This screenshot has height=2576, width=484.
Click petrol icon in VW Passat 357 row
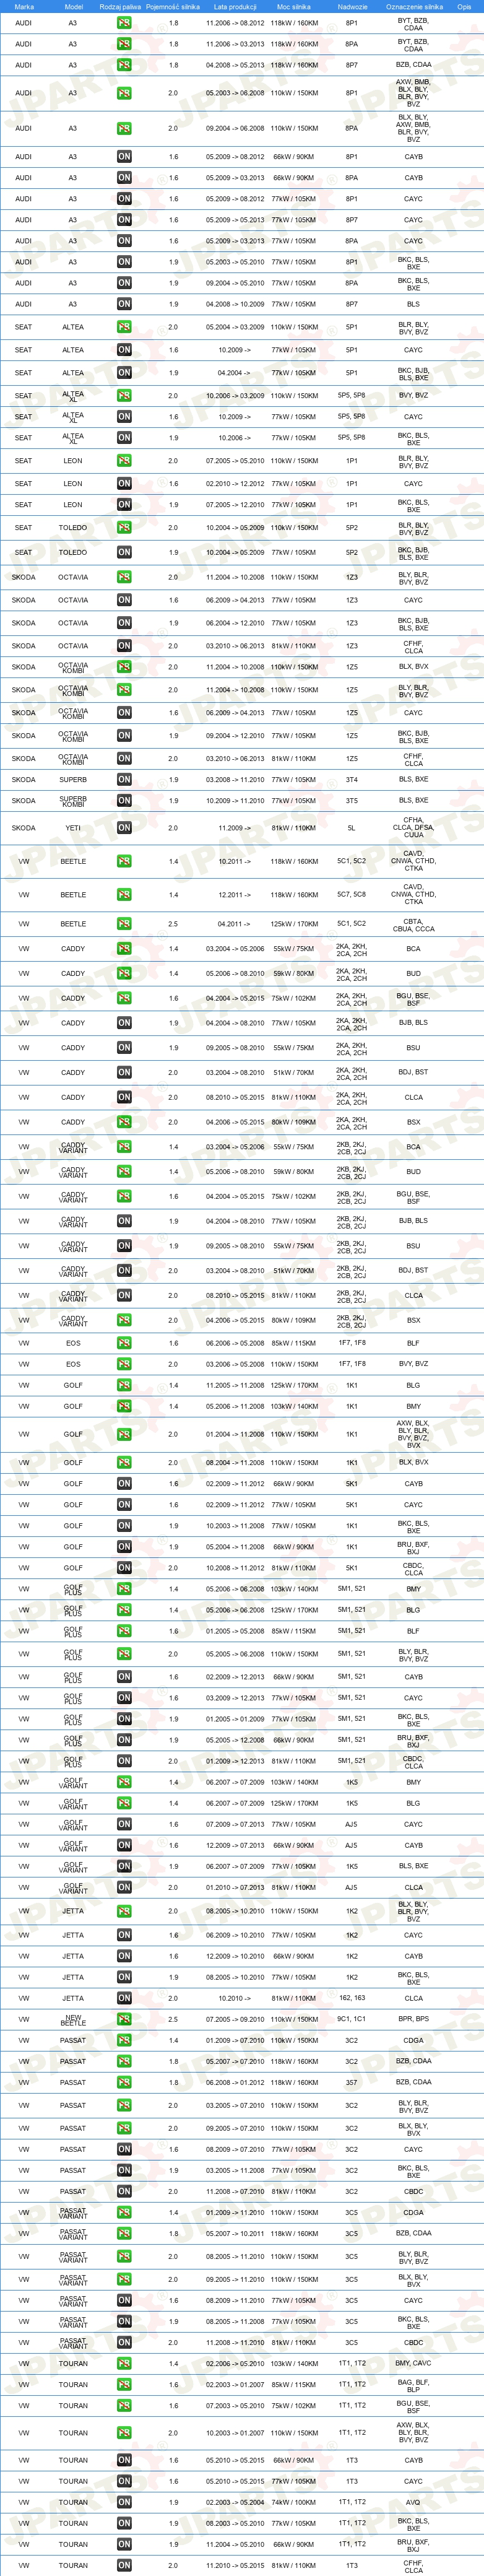[x=124, y=2082]
